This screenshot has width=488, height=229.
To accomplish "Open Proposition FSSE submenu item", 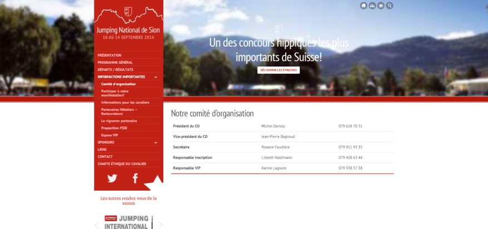I will tap(114, 128).
